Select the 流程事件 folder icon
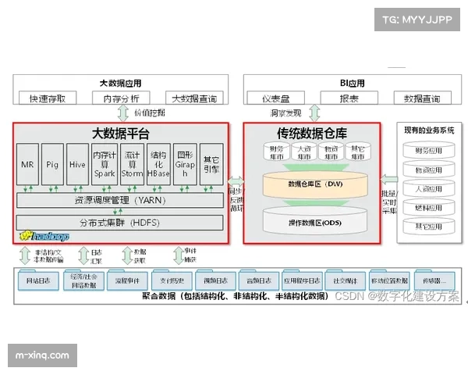The width and height of the screenshot is (468, 375). [x=127, y=280]
